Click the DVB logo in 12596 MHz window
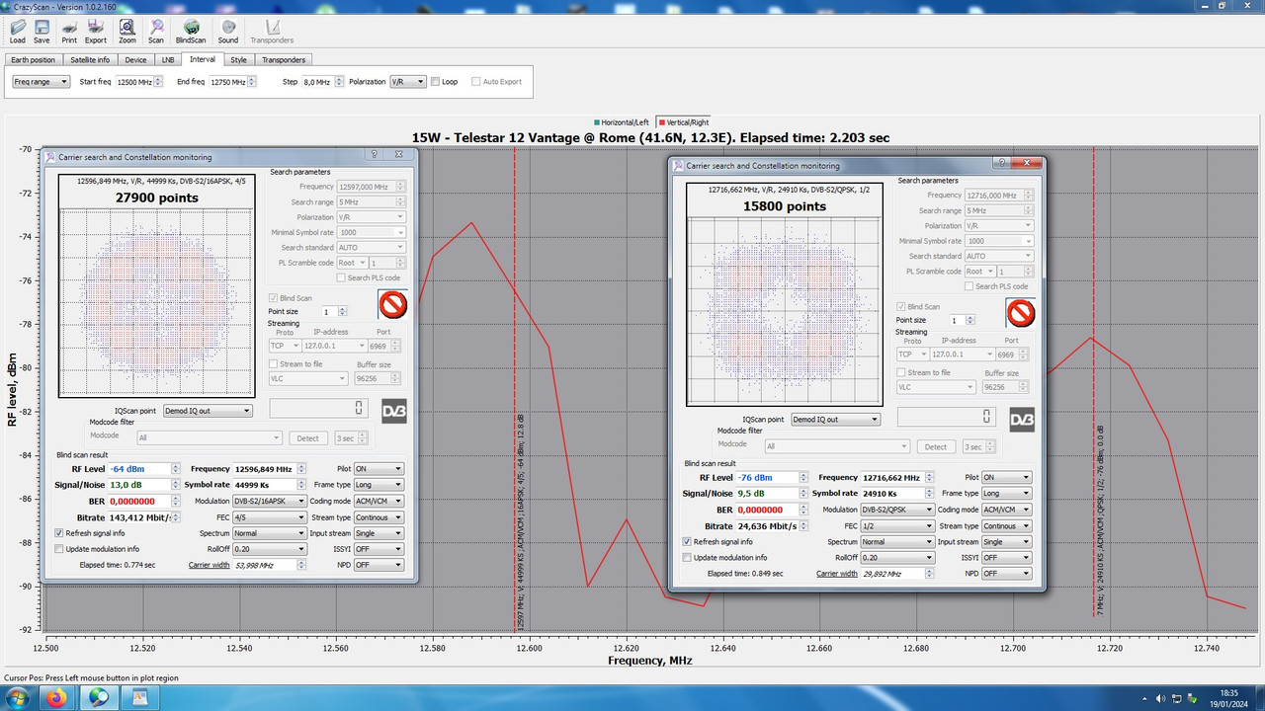Viewport: 1265px width, 711px height. (x=394, y=411)
